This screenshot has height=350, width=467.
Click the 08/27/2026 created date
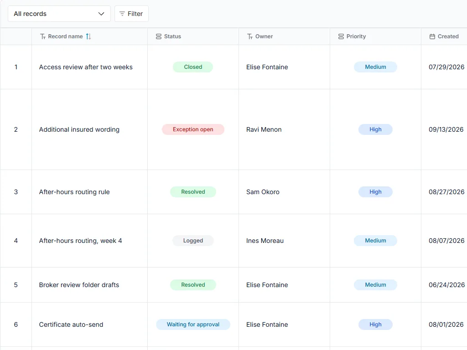[446, 192]
